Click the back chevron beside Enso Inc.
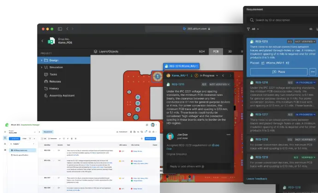This screenshot has height=193, width=318. [x=42, y=41]
